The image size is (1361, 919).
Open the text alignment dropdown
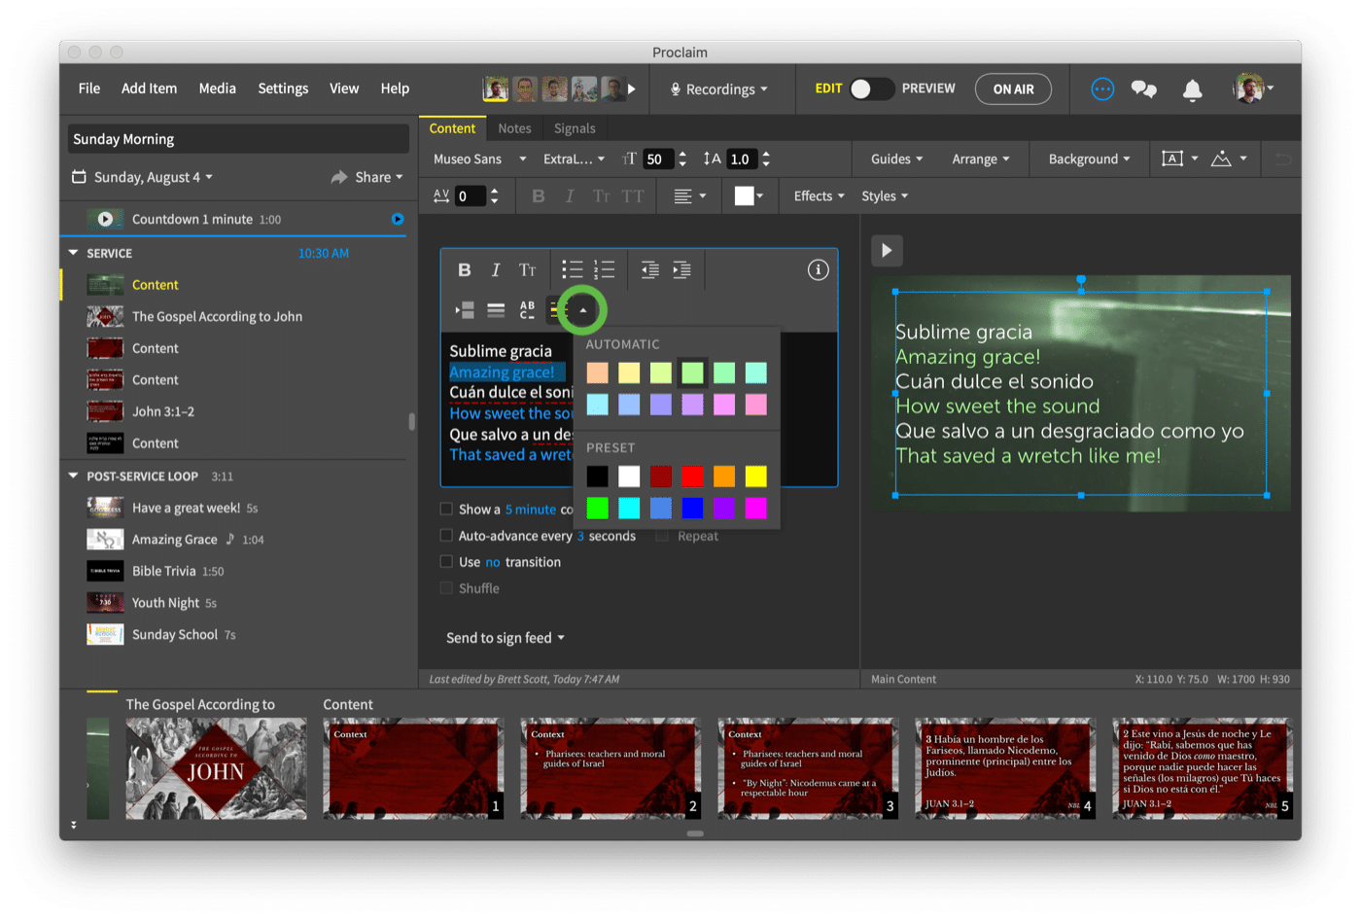pos(689,196)
